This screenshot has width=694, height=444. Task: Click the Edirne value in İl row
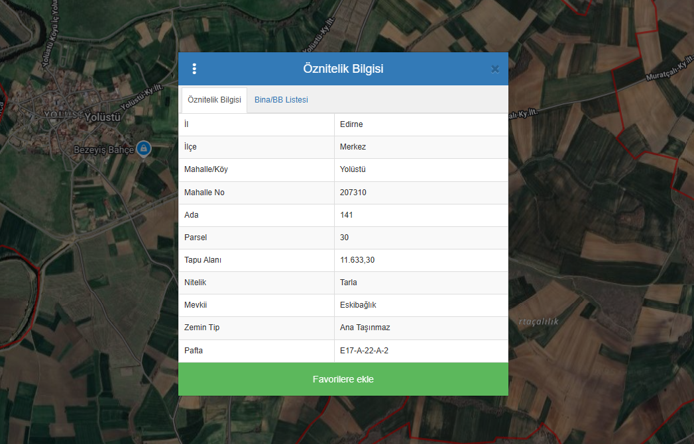tap(351, 124)
